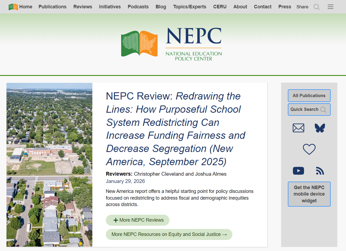Email NEPC via the envelope icon

point(298,128)
